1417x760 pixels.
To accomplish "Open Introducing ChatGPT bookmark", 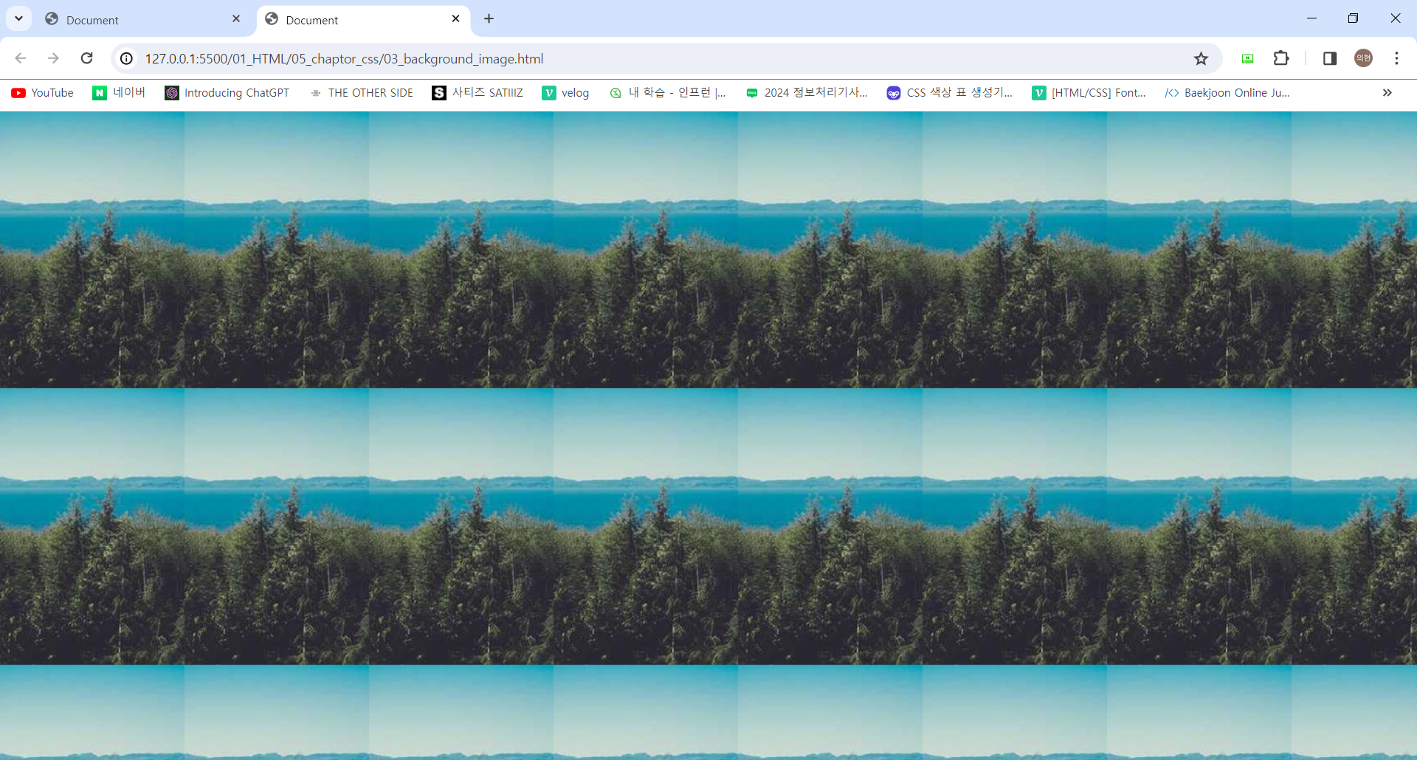I will click(x=227, y=93).
